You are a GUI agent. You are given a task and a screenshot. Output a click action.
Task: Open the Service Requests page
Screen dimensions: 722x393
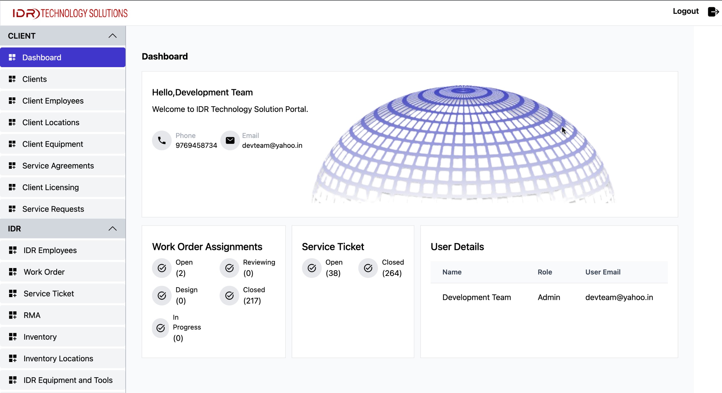click(x=53, y=209)
